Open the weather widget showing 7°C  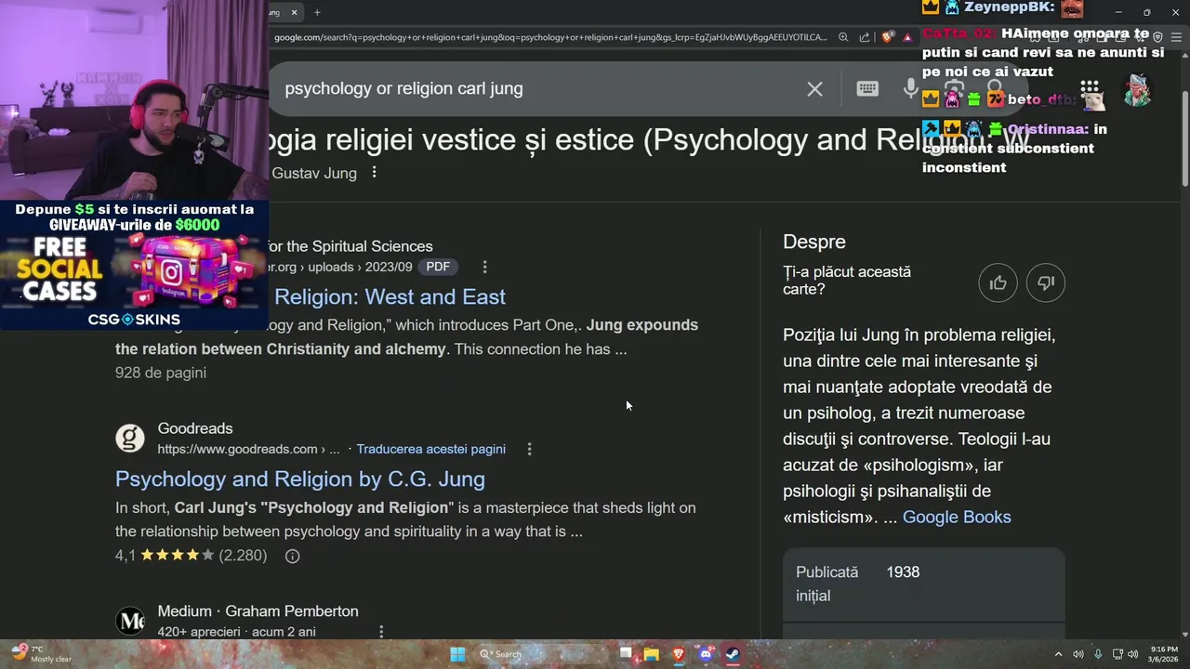coord(41,654)
